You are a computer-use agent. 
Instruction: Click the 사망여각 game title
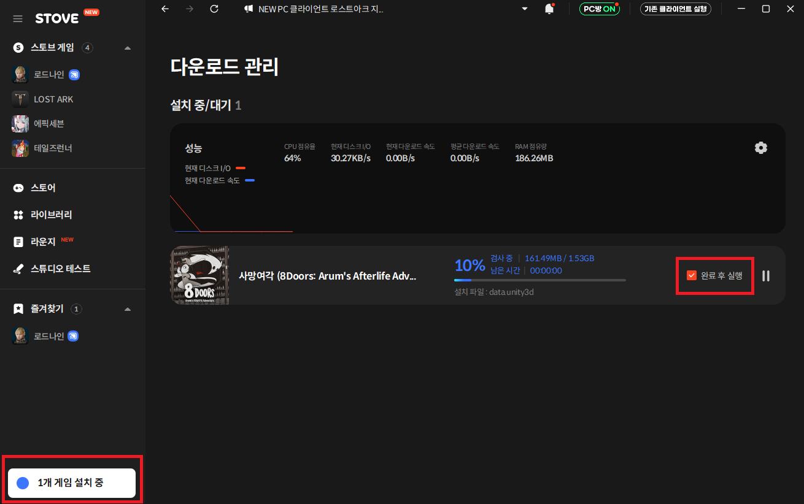(328, 276)
